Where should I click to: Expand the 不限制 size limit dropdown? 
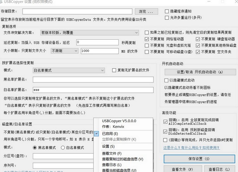point(65,51)
